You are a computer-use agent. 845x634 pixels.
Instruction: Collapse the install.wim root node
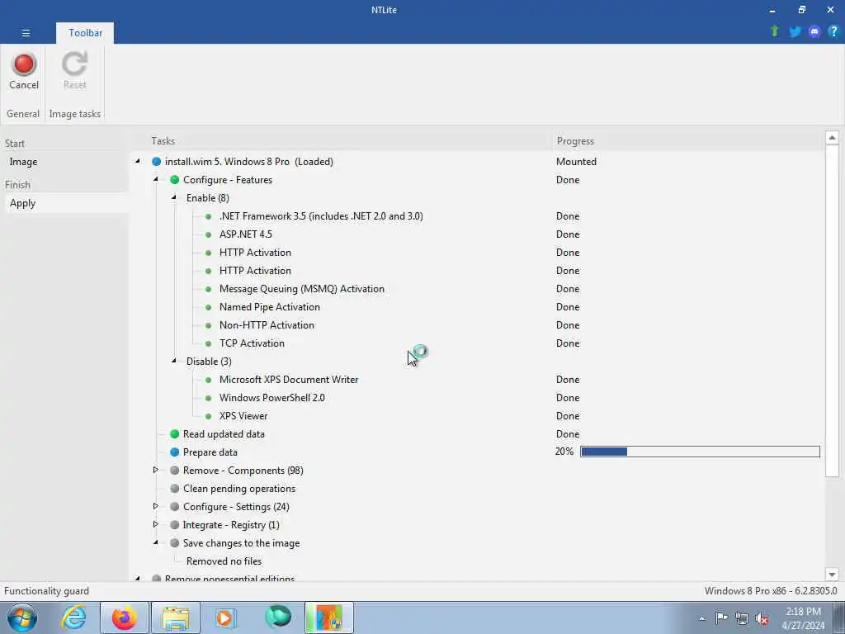[x=138, y=161]
